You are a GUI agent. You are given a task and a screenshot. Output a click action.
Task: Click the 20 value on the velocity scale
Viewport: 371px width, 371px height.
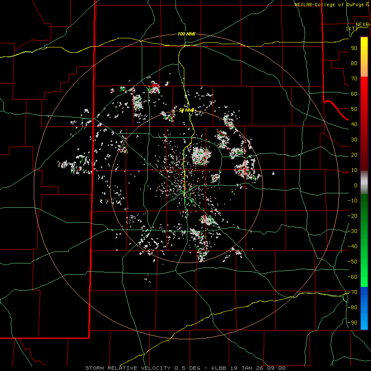[354, 155]
